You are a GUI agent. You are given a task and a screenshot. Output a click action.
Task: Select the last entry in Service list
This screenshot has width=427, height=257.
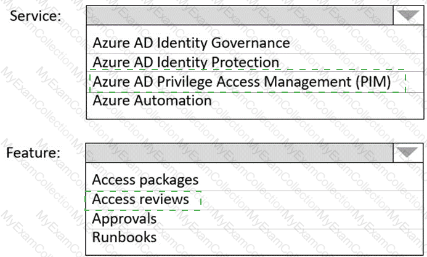(x=152, y=100)
